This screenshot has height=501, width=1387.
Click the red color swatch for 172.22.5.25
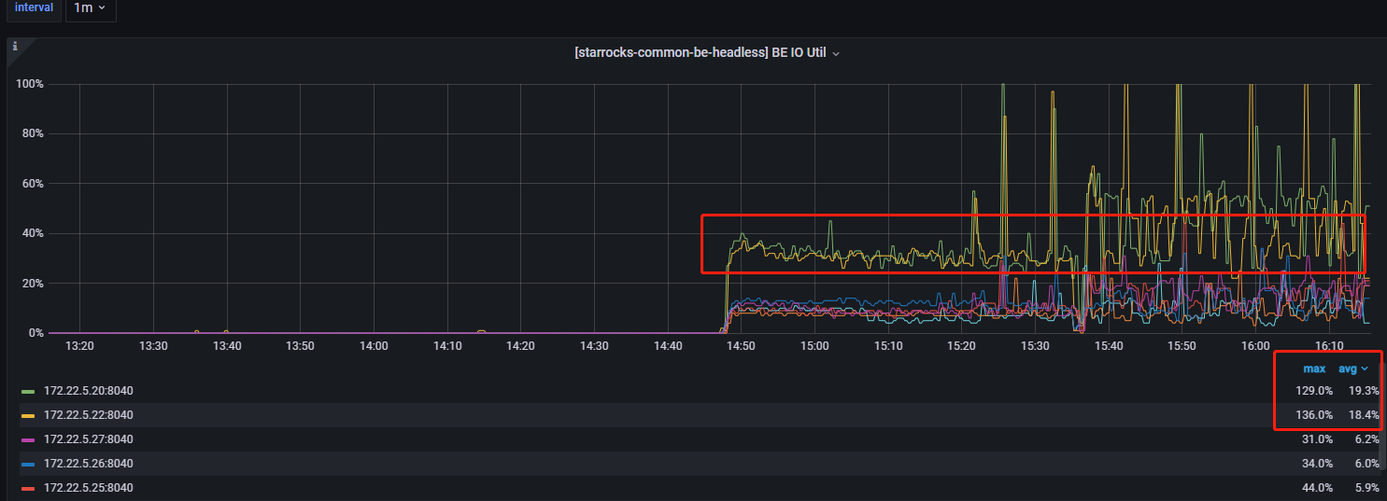click(28, 488)
